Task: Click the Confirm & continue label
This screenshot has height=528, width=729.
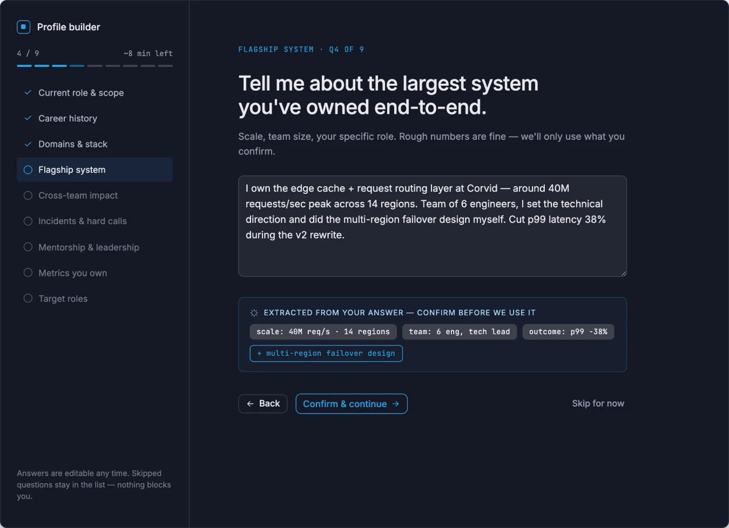Action: coord(345,404)
